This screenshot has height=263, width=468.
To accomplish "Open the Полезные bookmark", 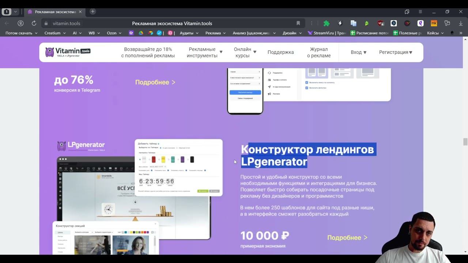I will tap(407, 33).
